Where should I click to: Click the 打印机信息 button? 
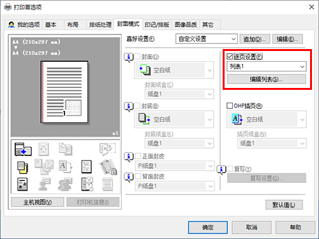[x=93, y=202]
